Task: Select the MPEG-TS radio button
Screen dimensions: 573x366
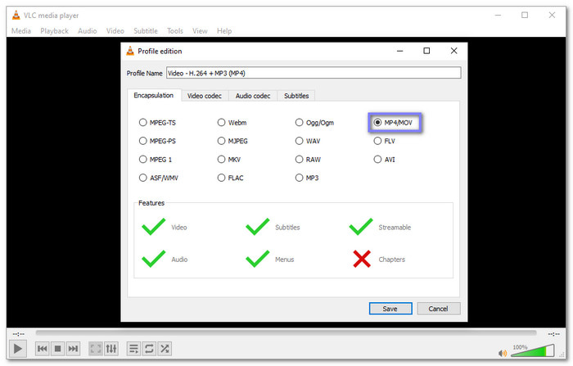Action: click(143, 123)
